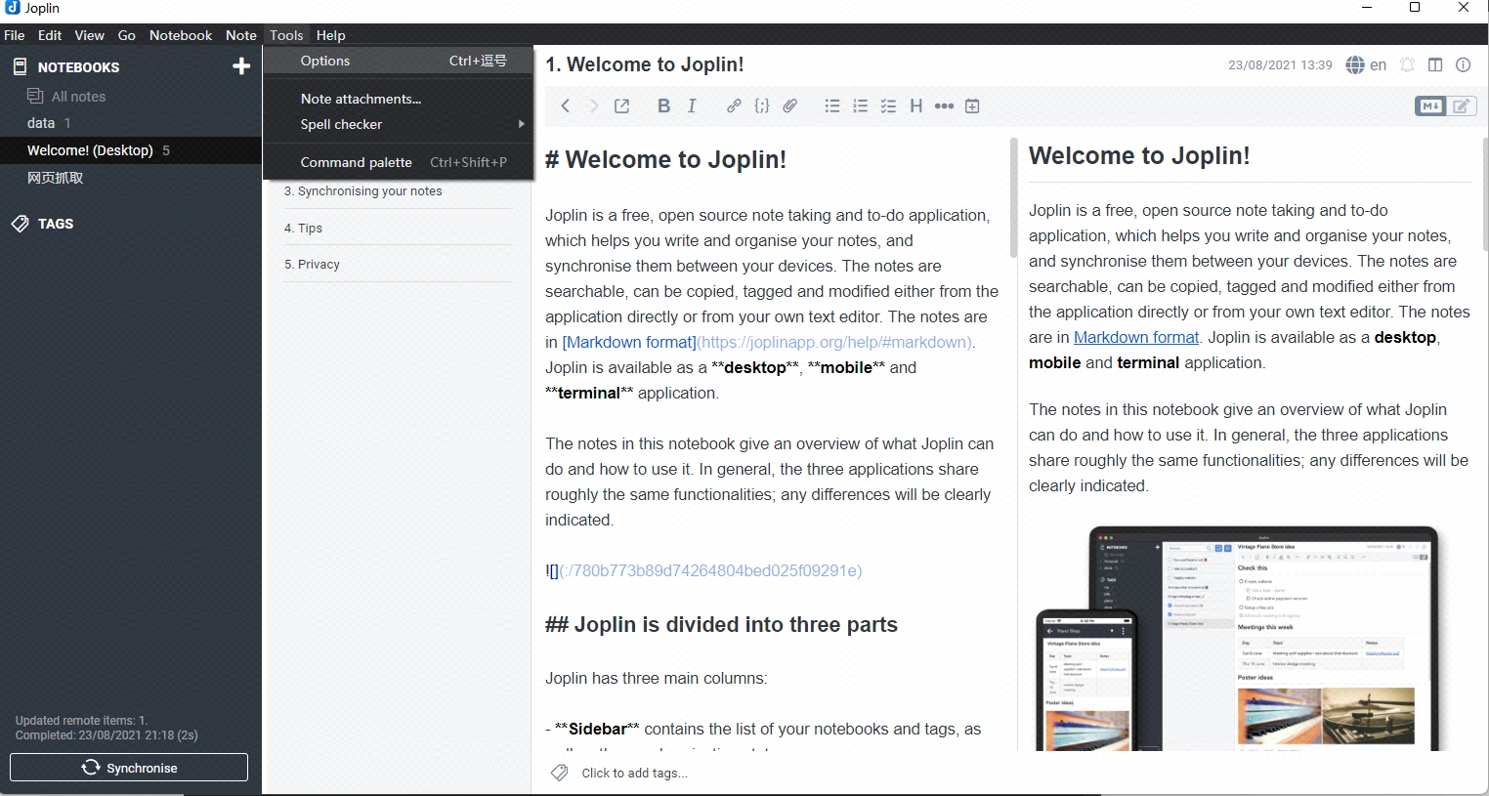The image size is (1489, 796).
Task: Switch to Markdown editor mode
Action: click(1431, 106)
